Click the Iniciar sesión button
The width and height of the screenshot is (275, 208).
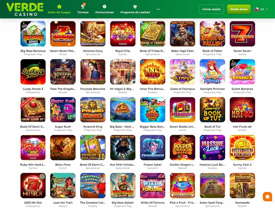pos(211,9)
